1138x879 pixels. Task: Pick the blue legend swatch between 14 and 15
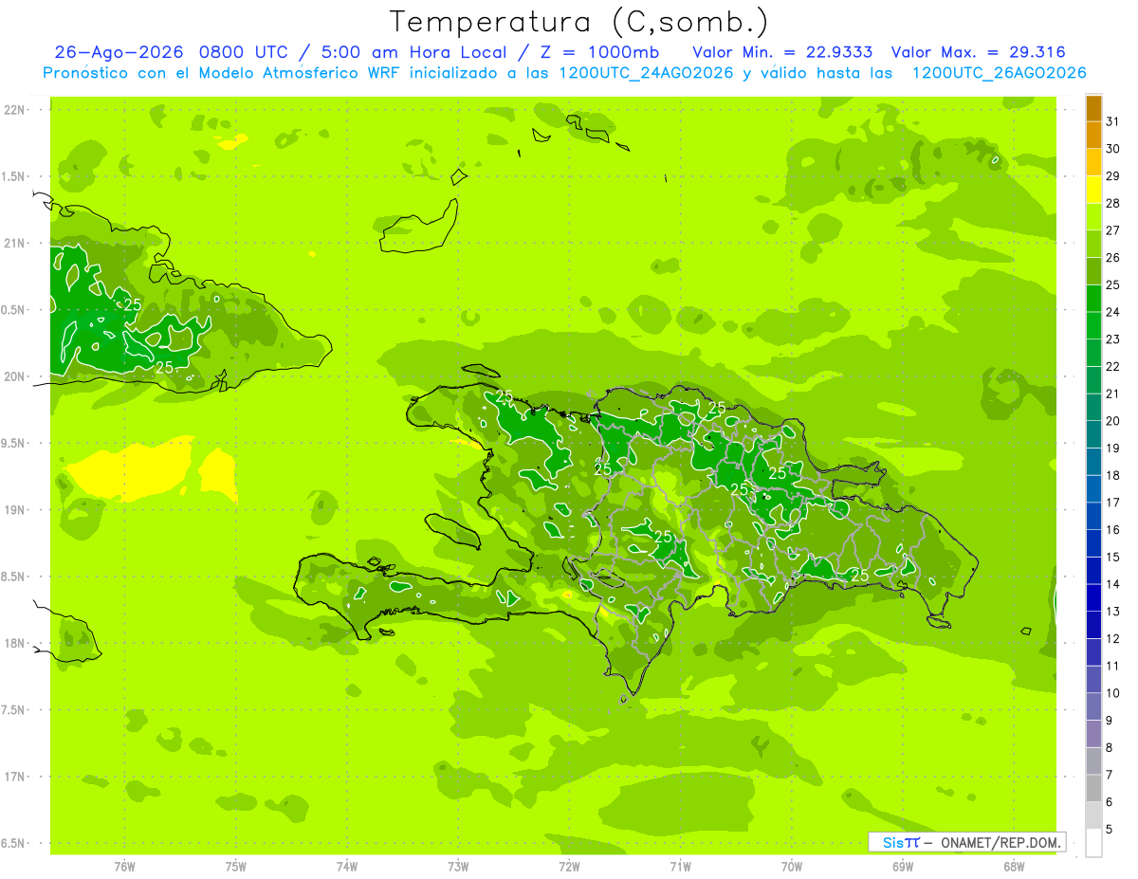(x=1093, y=570)
